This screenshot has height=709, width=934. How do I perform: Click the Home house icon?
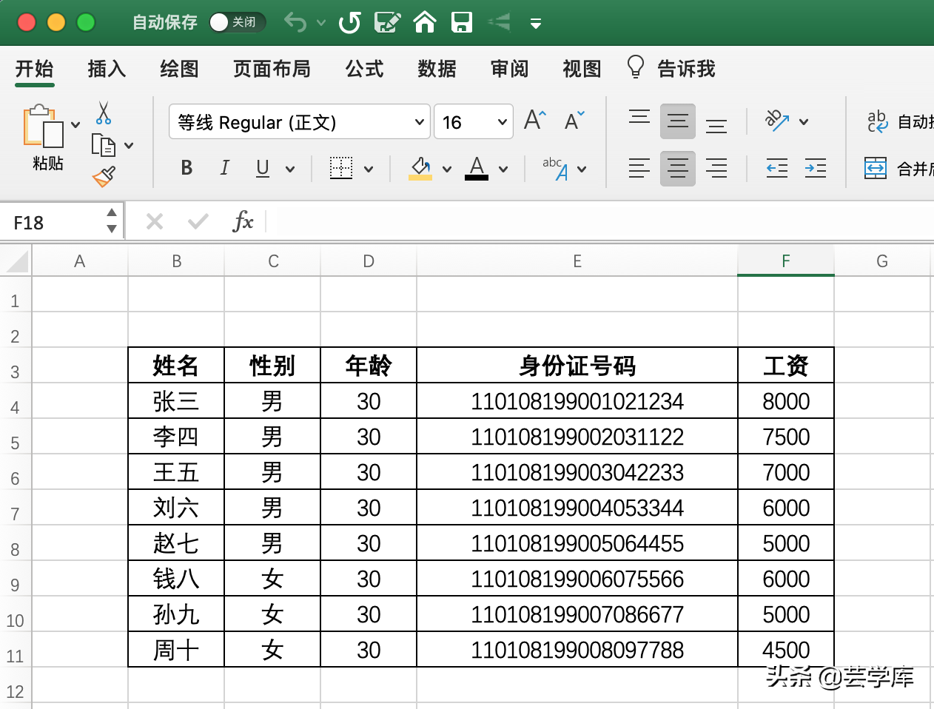click(425, 22)
